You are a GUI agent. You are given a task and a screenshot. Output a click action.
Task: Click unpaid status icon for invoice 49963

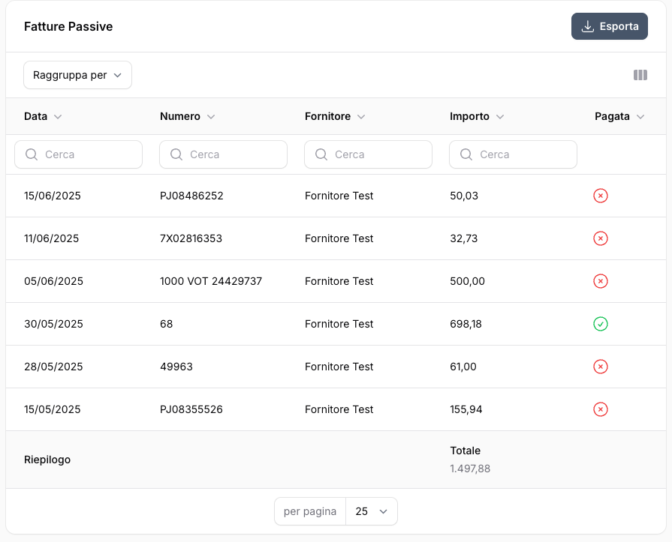click(600, 367)
